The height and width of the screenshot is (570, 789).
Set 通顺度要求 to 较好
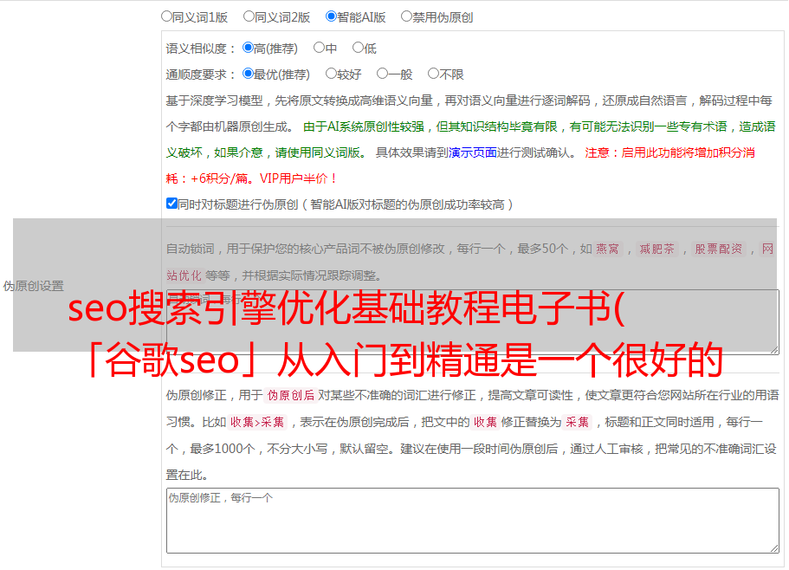point(331,74)
